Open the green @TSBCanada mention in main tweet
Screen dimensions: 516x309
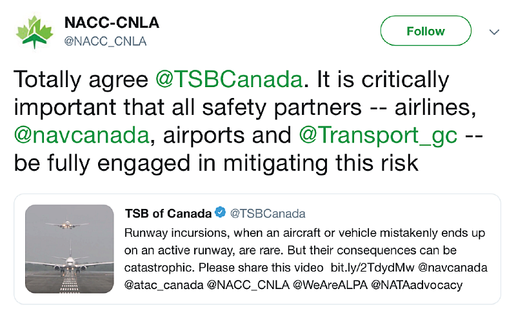(229, 80)
